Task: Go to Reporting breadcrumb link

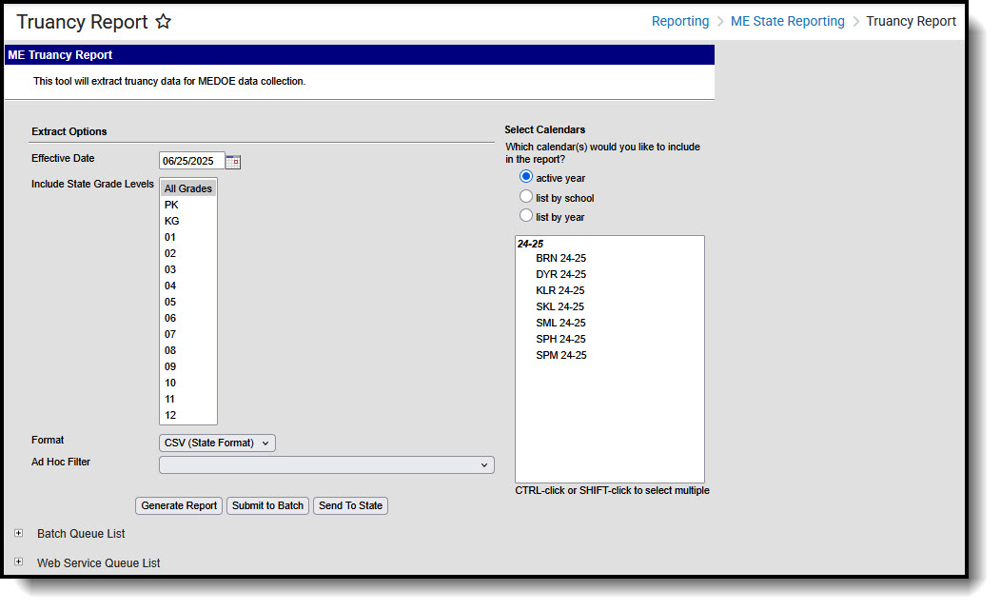Action: [x=680, y=21]
